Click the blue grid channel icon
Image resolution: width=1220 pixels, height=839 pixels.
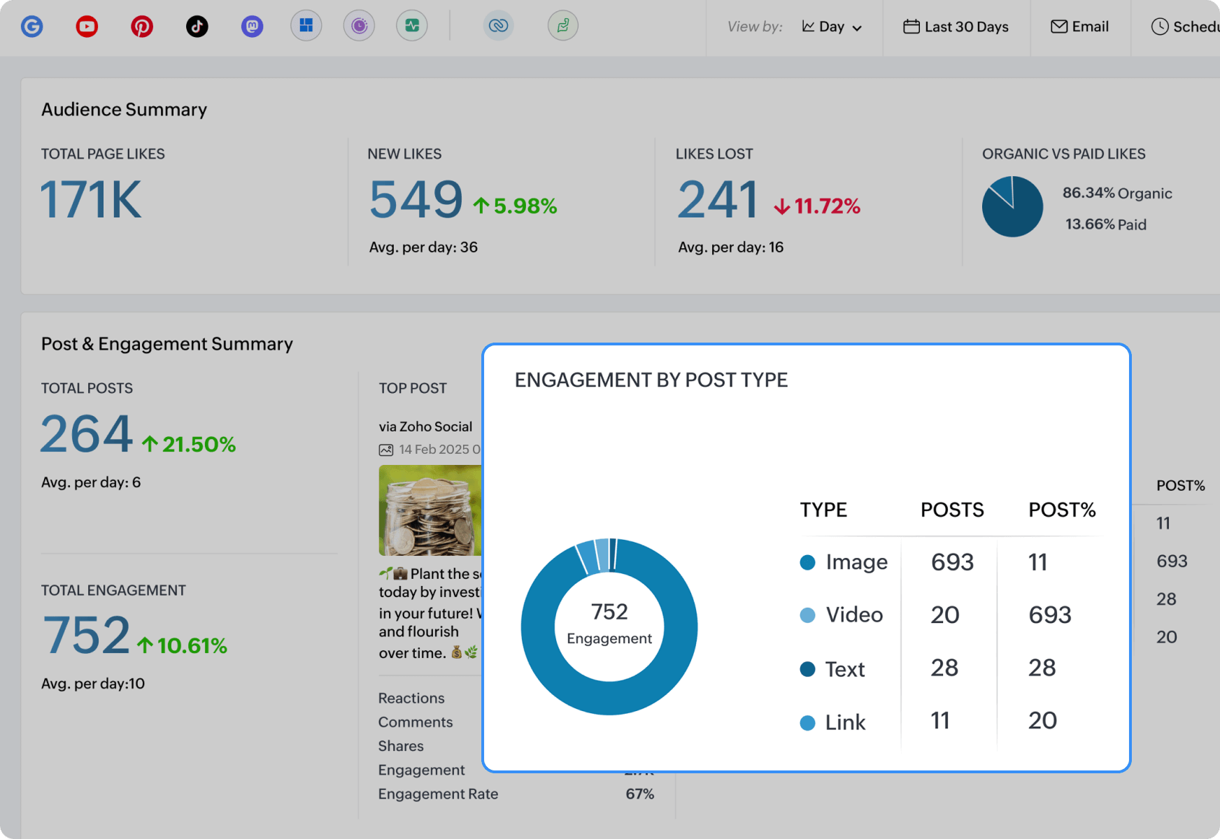coord(306,26)
